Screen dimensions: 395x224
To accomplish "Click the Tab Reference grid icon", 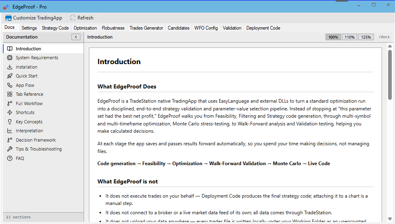I will (x=10, y=94).
